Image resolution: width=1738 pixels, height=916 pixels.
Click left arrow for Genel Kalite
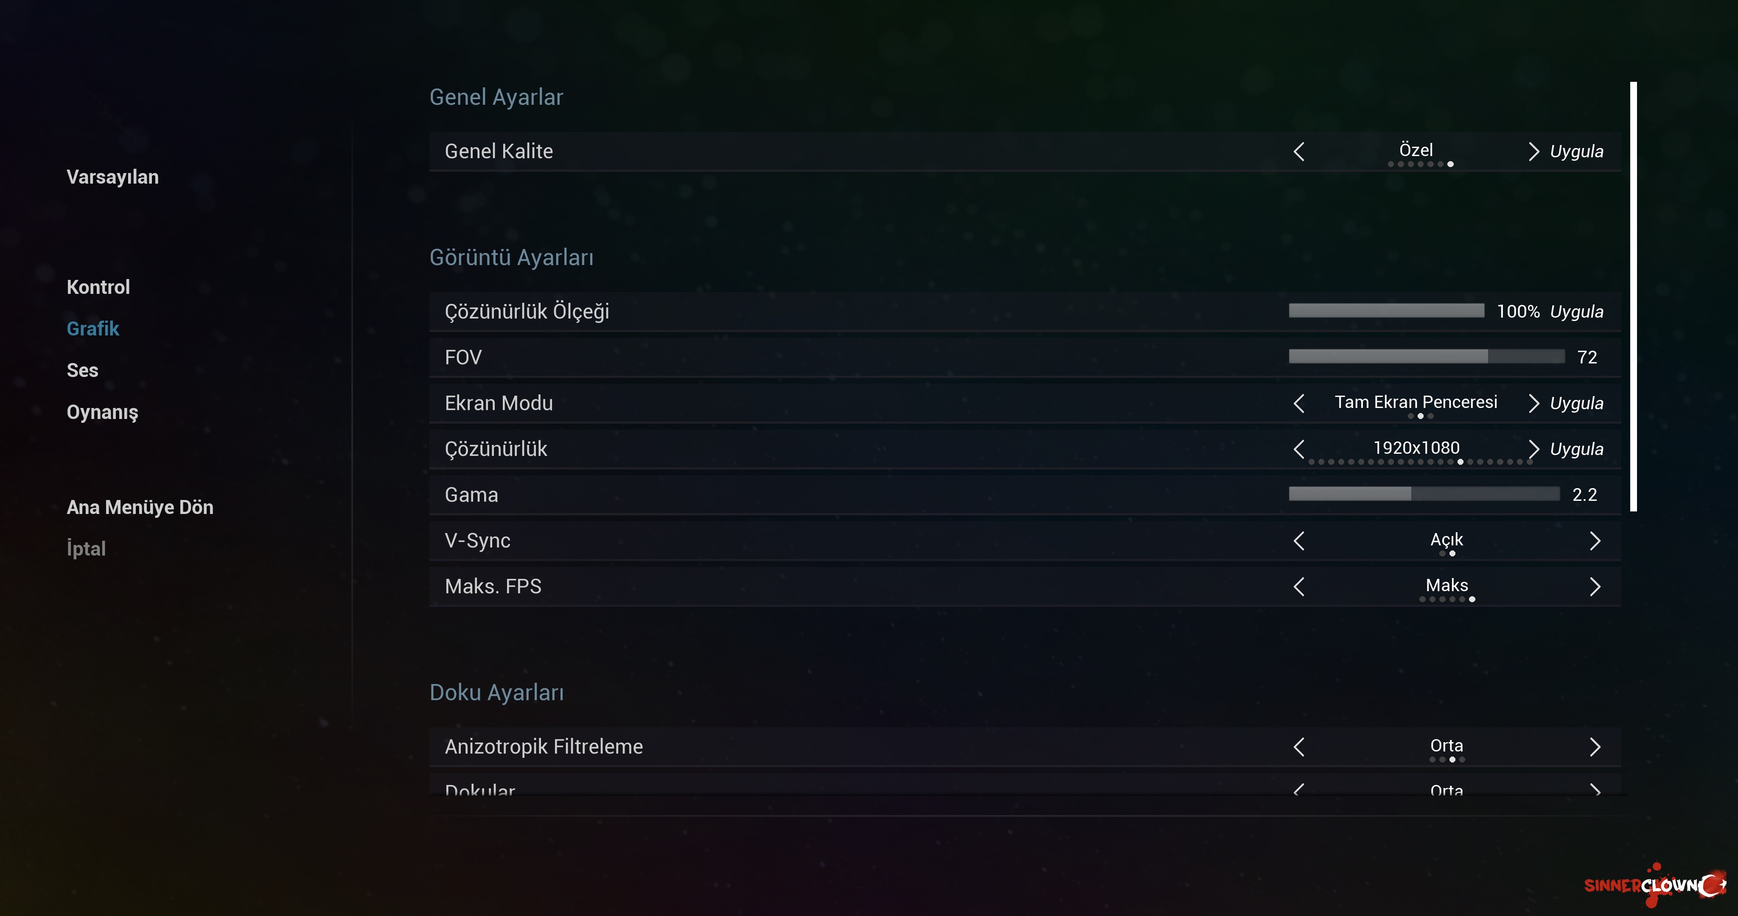1299,151
